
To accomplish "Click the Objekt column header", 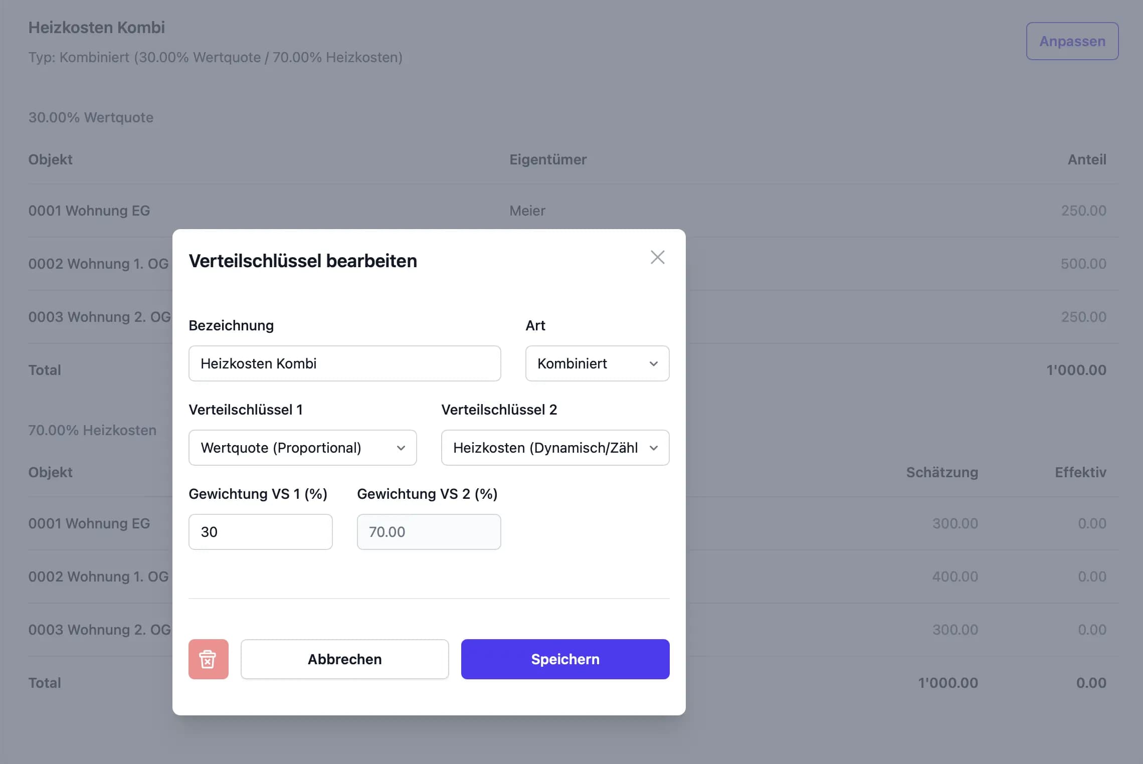I will (50, 159).
